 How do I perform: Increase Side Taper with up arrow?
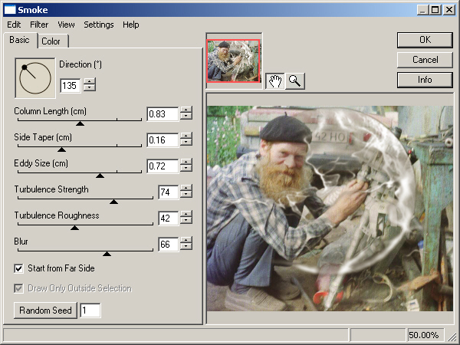click(x=186, y=136)
